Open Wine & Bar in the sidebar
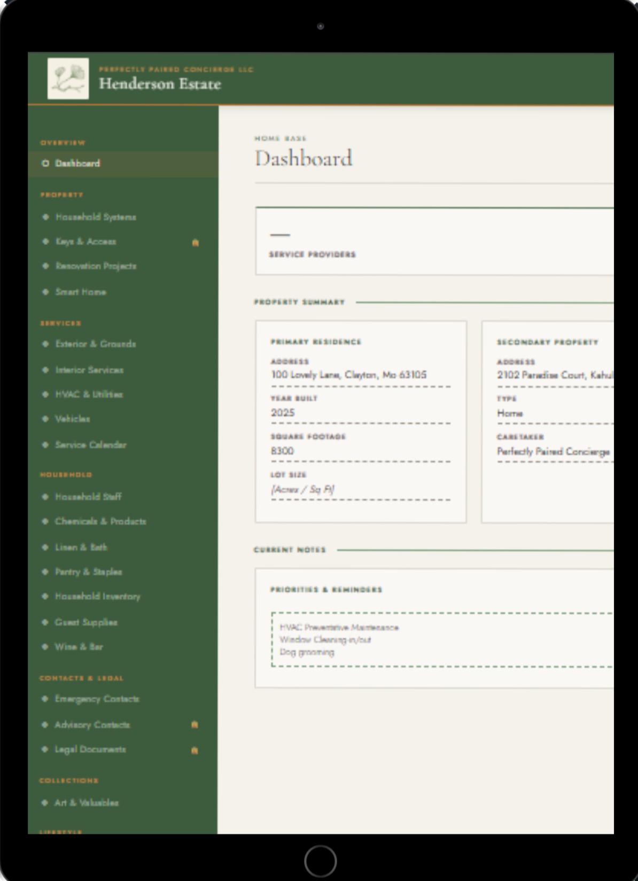 click(x=79, y=647)
